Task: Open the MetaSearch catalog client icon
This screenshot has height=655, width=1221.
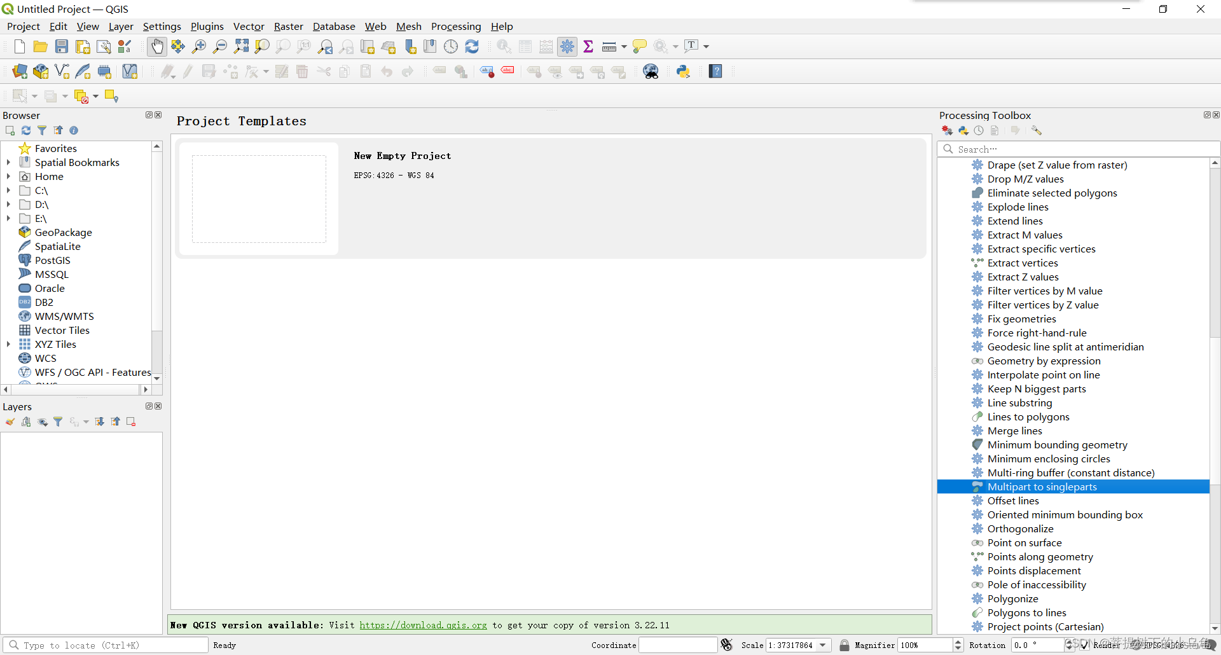Action: point(651,71)
